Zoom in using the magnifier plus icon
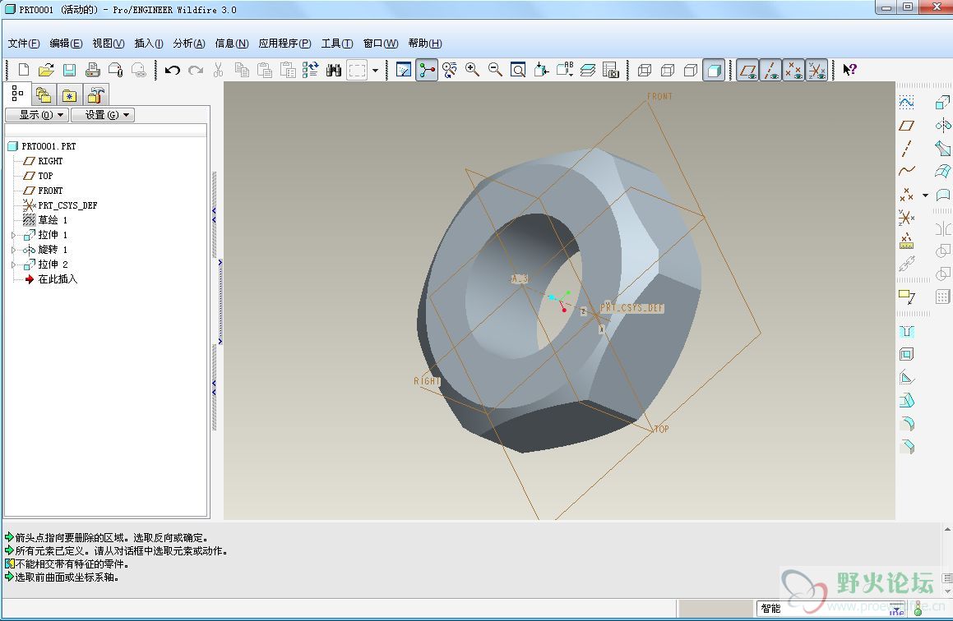 [x=472, y=70]
